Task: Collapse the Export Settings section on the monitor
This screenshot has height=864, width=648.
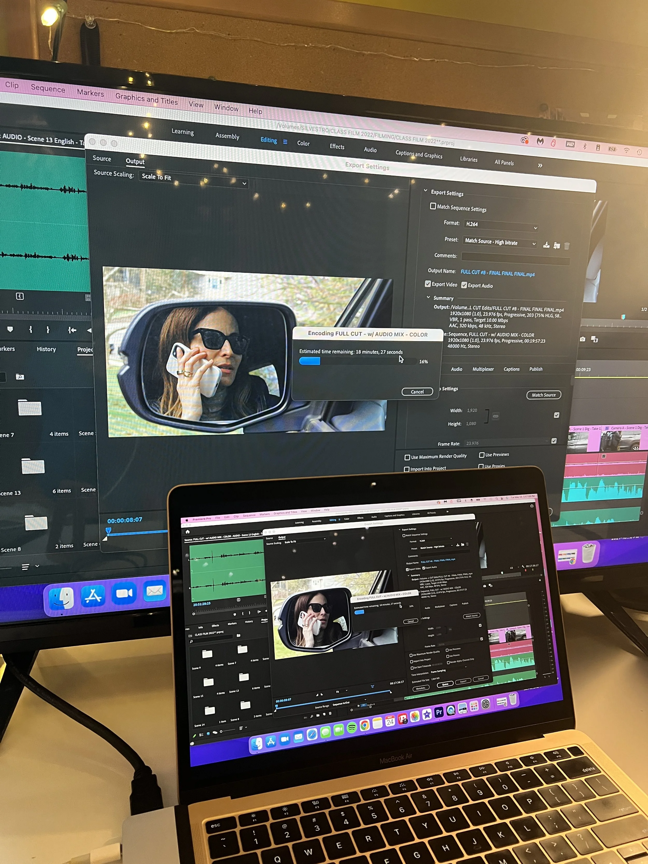Action: coord(426,191)
